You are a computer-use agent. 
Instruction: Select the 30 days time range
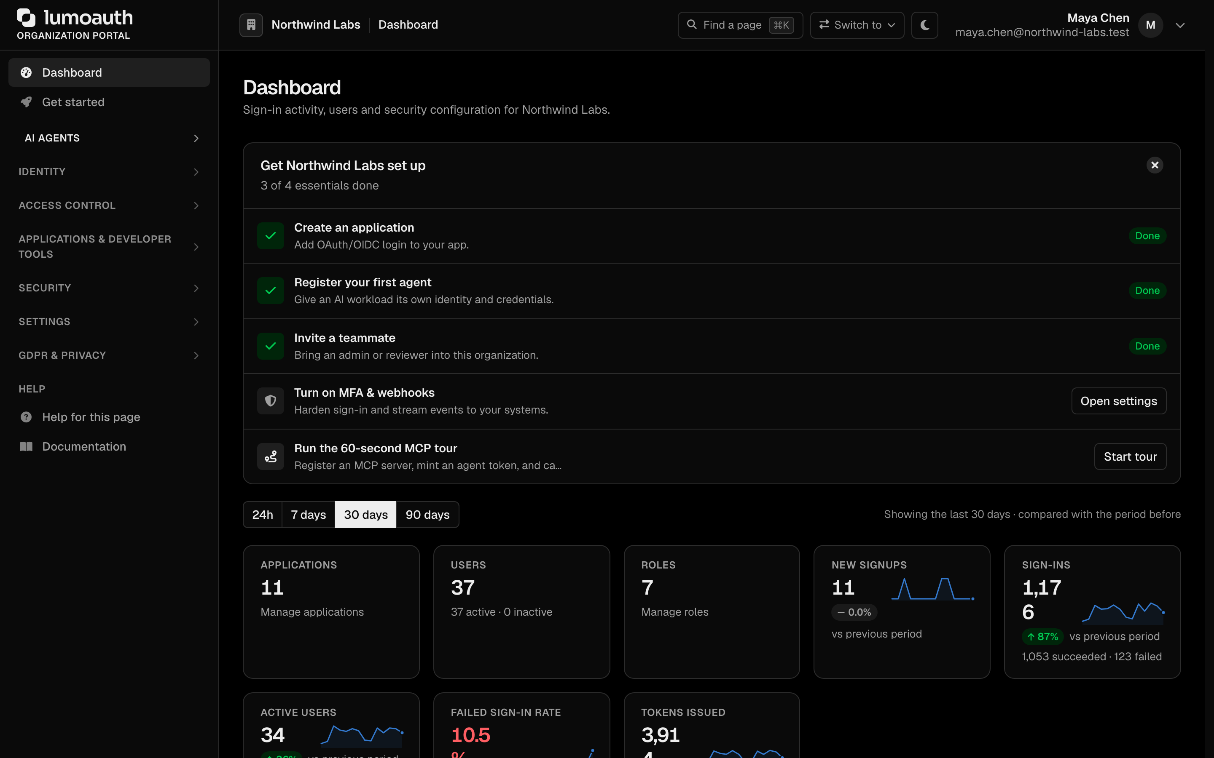click(366, 514)
